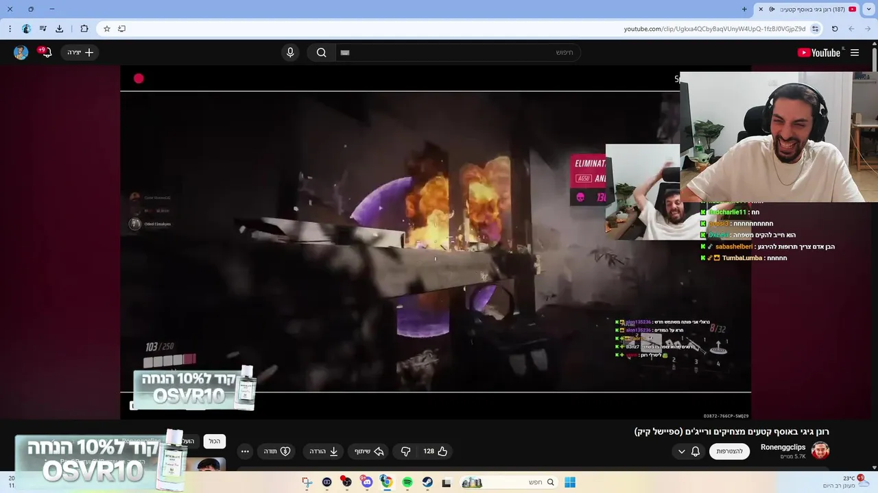Open the YouTube hamburger guide menu
The image size is (878, 493).
coord(855,53)
